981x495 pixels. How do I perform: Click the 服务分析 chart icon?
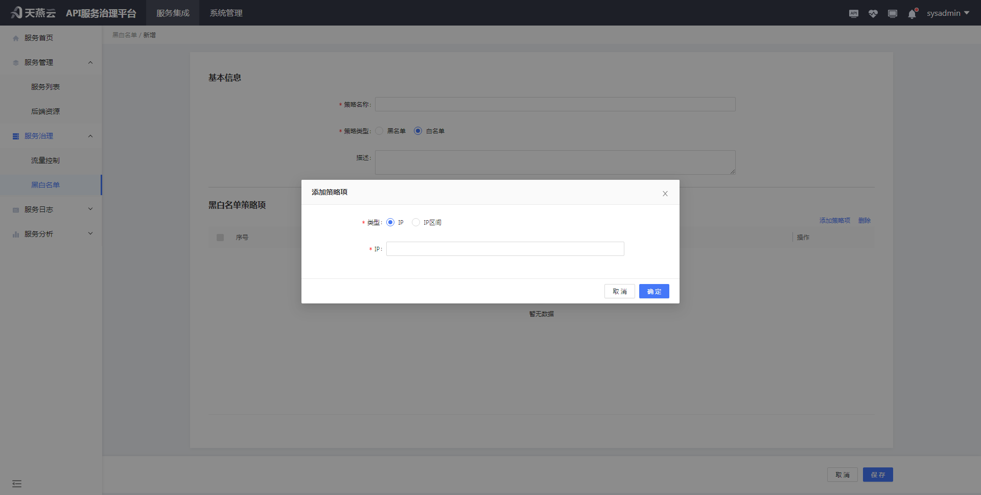pyautogui.click(x=16, y=234)
